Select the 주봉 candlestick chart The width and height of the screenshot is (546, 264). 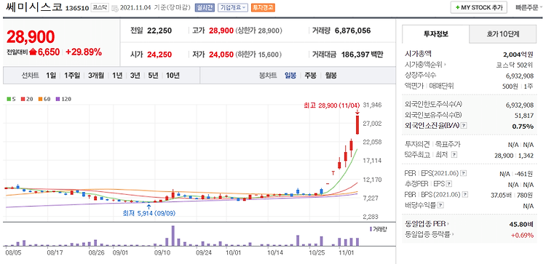(x=311, y=76)
